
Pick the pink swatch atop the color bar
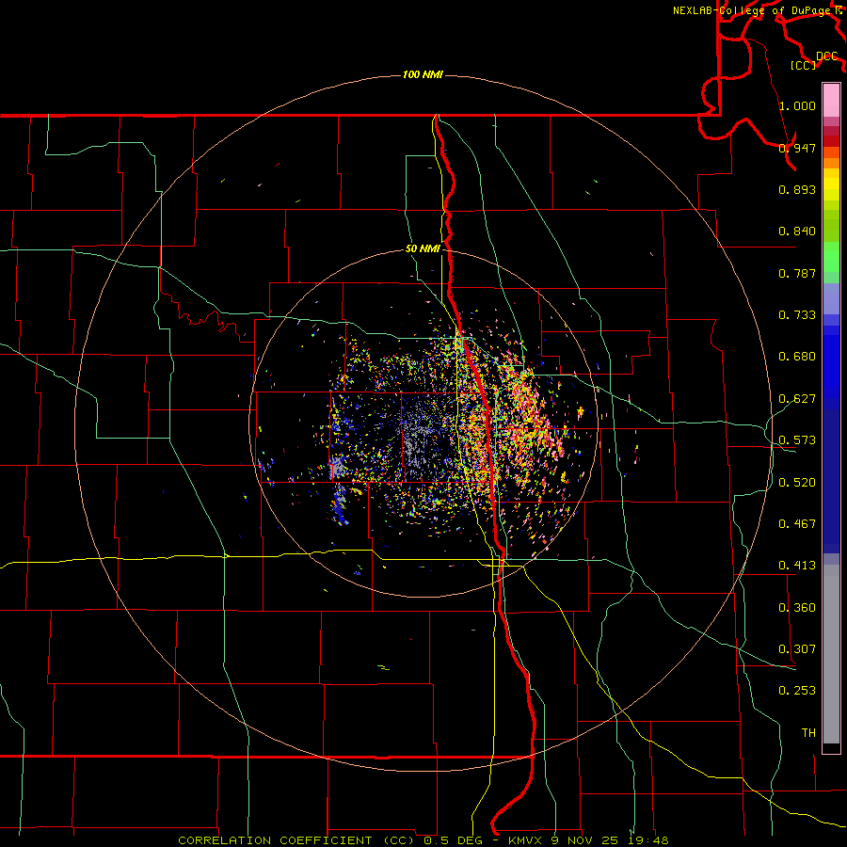[831, 101]
